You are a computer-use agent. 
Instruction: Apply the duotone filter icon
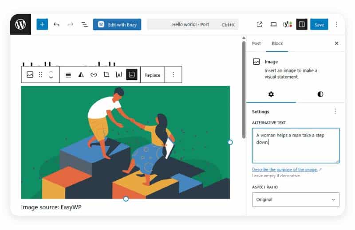(x=81, y=74)
